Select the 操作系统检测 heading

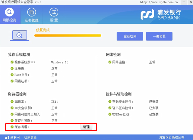19,55
